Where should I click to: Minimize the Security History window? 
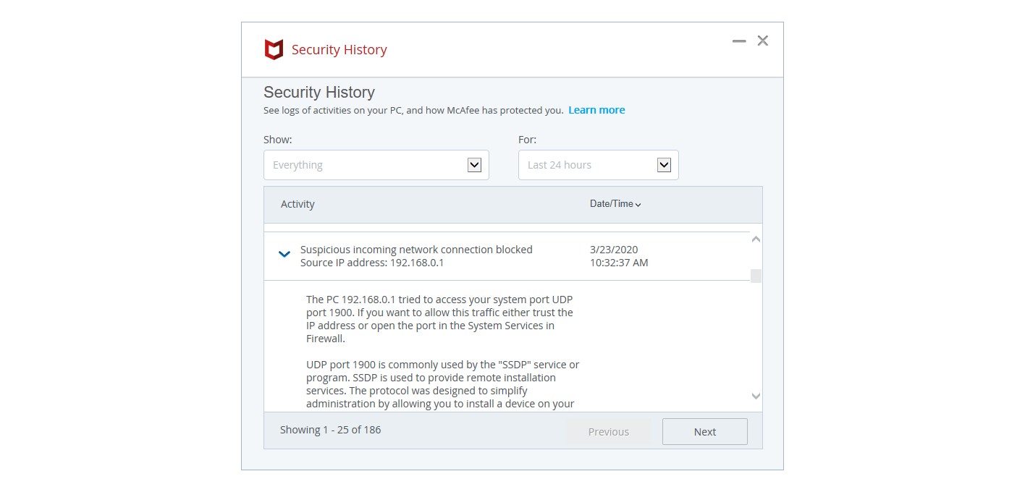click(739, 41)
